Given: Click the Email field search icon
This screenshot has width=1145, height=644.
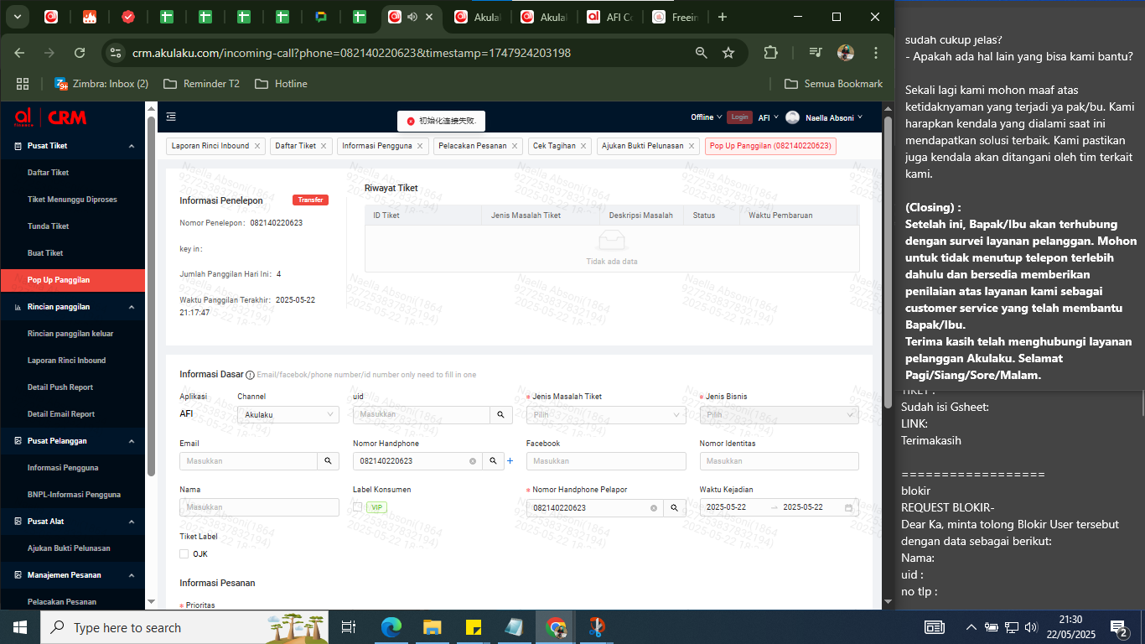Looking at the screenshot, I should pyautogui.click(x=328, y=461).
